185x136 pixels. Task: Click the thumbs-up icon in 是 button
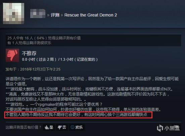tap(47, 127)
